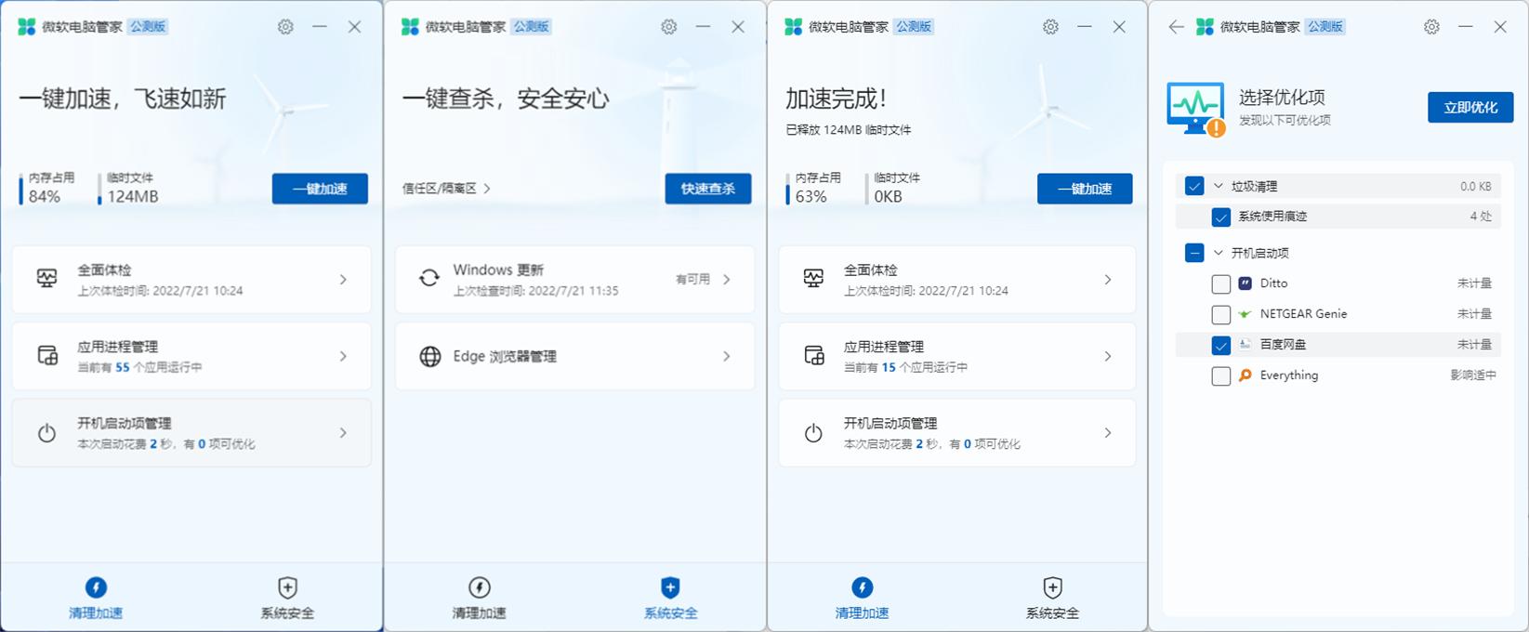1529x632 pixels.
Task: Click PC Manager logo in second window
Action: (x=410, y=27)
